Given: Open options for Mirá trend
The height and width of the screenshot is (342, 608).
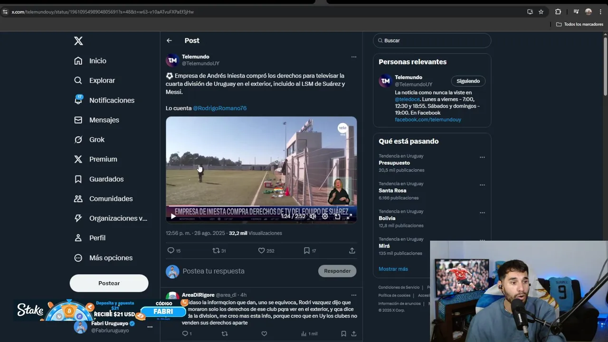Looking at the screenshot, I should (x=482, y=240).
